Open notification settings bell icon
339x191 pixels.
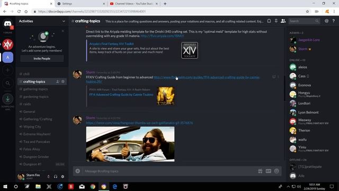269,21
